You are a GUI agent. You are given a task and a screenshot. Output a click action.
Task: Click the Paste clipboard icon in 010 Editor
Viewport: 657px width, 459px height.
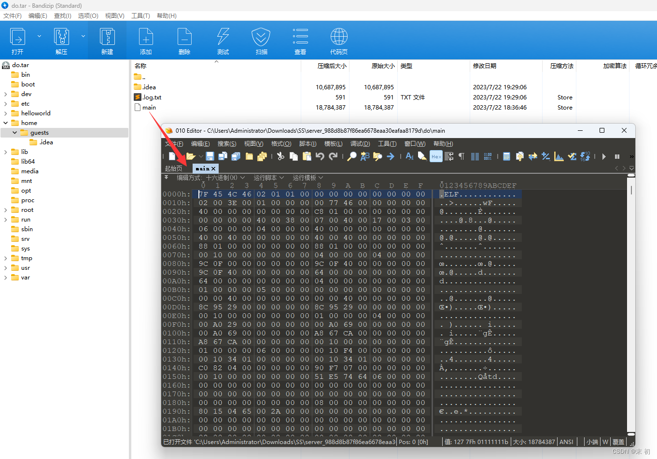coord(307,156)
